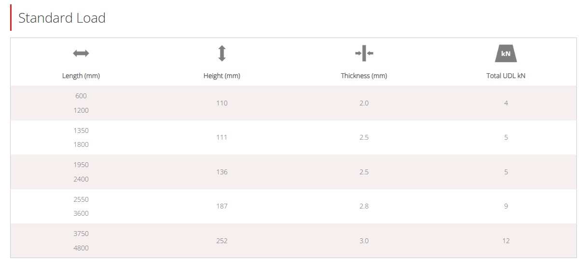Click the height value 136
The image size is (587, 274).
[222, 172]
